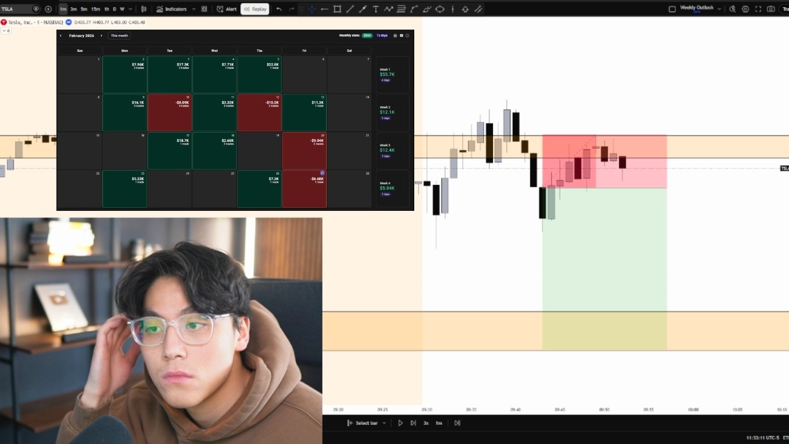Open the candle chart style menu

point(144,9)
